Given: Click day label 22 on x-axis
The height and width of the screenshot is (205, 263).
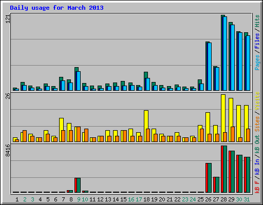Looking at the screenshot, I should pos(177,199).
